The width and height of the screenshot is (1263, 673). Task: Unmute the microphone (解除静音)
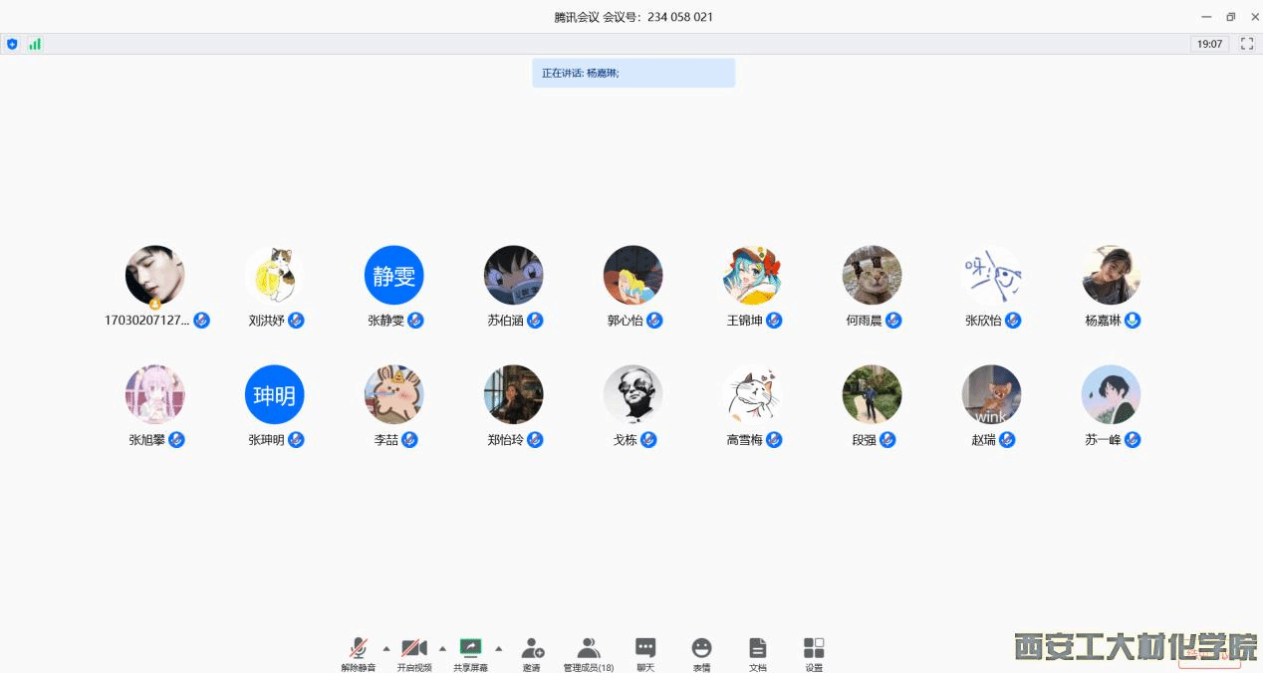(x=358, y=653)
